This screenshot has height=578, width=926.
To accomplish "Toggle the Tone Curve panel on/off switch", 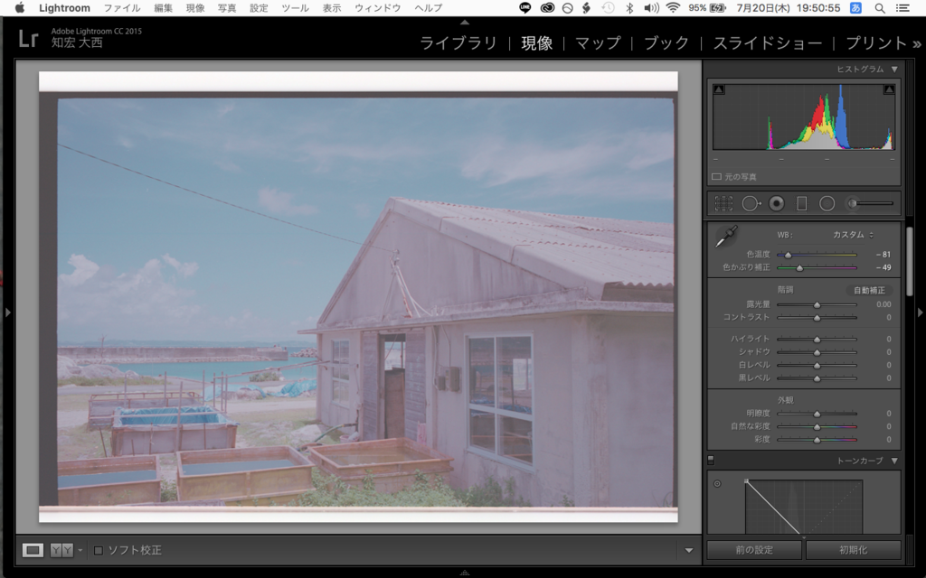I will 711,460.
